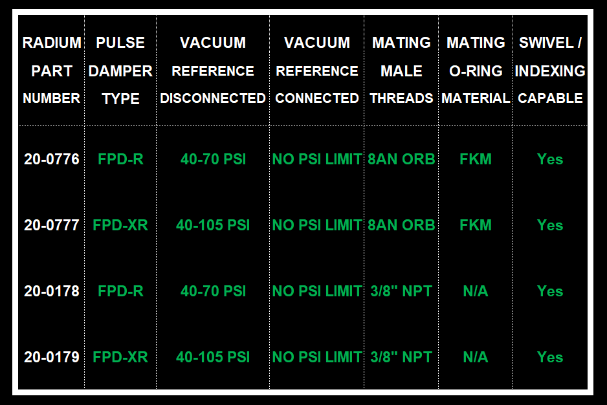Viewport: 607px width, 405px height.
Task: Select 40-70 PSI in the 20-0178 row
Action: 213,291
